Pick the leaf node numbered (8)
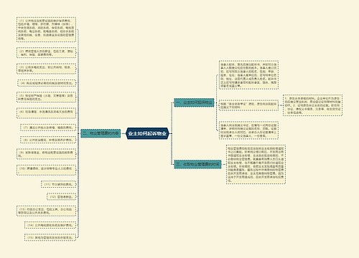 click(48, 140)
